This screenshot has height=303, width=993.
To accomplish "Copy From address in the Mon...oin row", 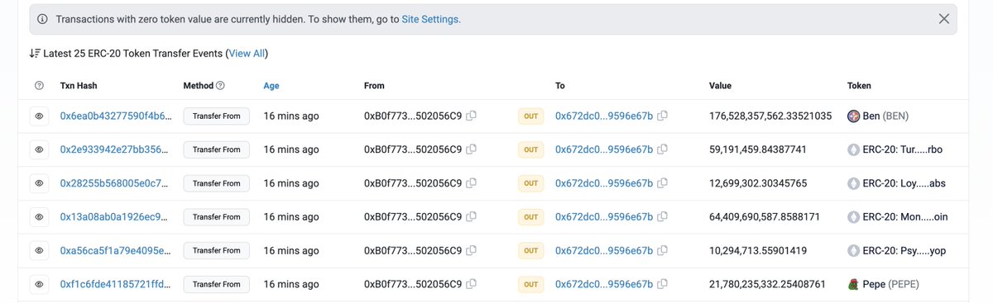I will tap(471, 217).
